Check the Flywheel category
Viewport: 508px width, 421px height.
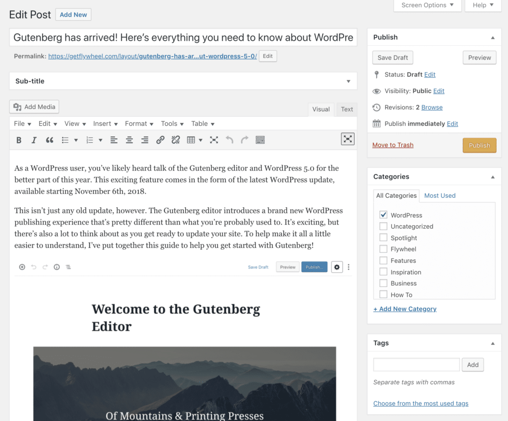(383, 249)
